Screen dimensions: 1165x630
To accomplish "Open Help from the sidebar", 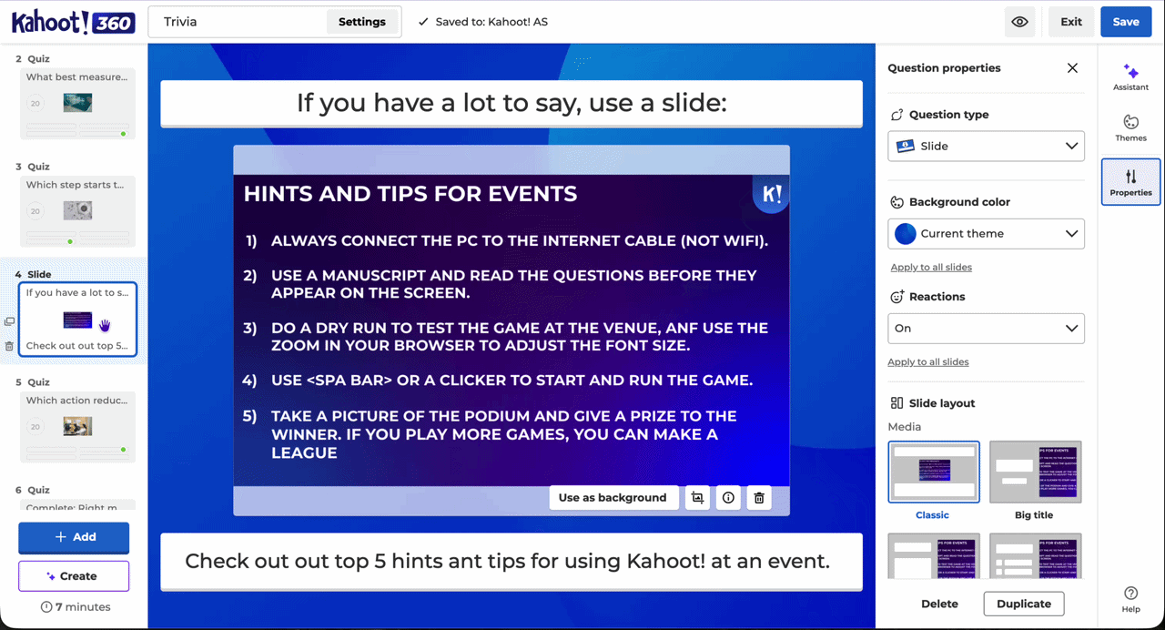I will (x=1130, y=599).
